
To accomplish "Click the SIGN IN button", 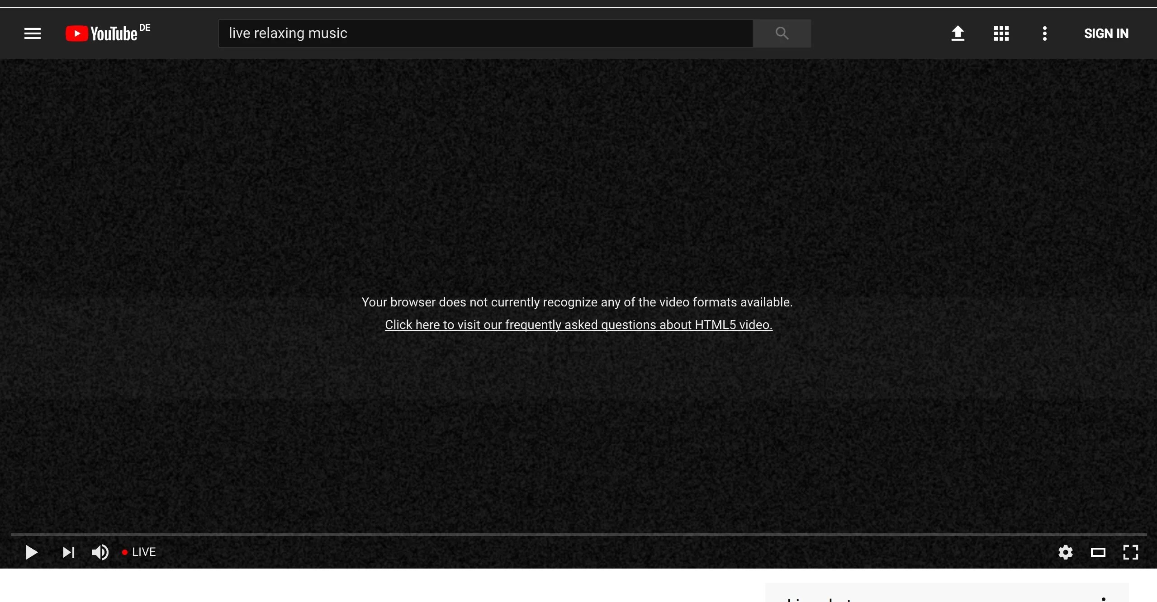I will tap(1106, 33).
